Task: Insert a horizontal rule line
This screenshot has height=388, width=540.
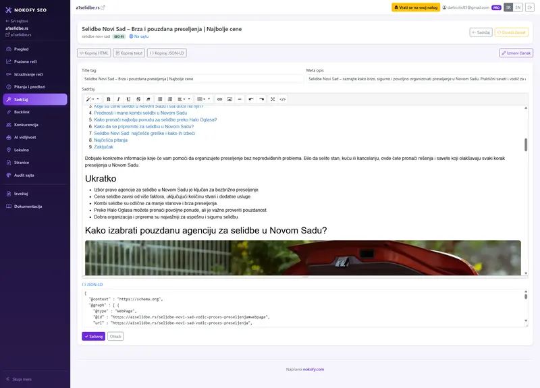Action: 240,99
